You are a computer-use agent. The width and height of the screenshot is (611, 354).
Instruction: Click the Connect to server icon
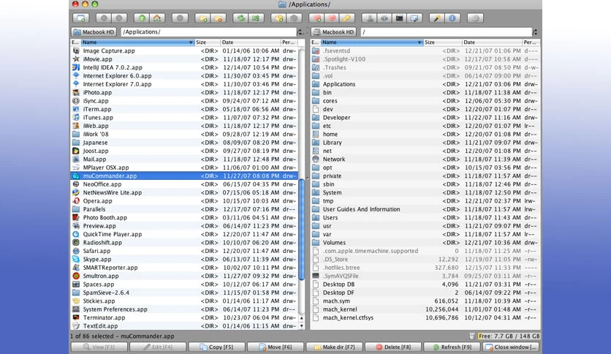[369, 18]
